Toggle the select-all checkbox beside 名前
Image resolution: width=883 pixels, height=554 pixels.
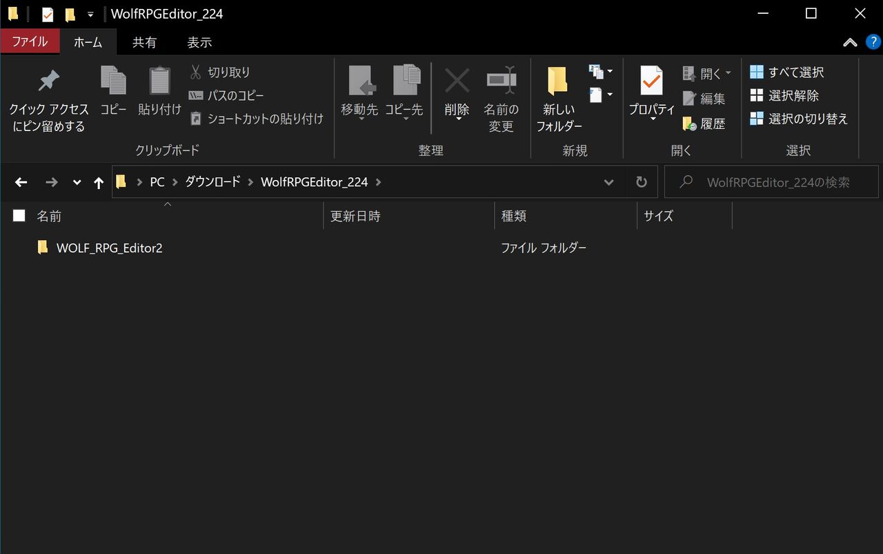point(19,216)
